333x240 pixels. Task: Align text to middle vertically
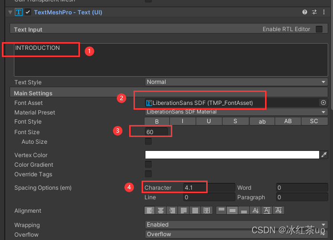(x=233, y=210)
